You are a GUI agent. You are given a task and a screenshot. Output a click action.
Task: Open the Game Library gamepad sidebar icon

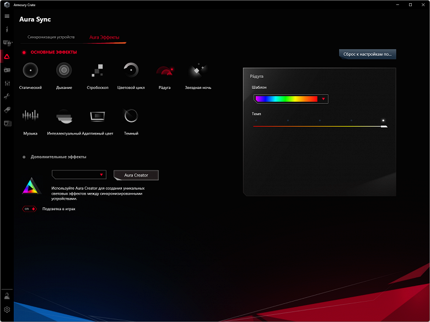click(x=7, y=70)
